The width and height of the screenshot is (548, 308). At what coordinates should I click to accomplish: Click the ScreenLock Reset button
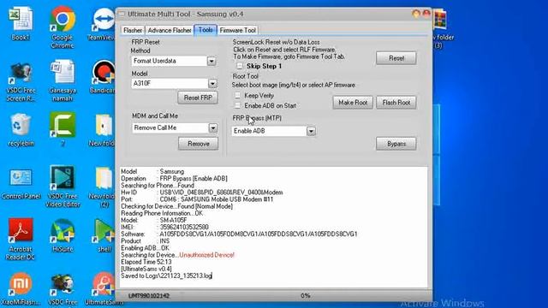point(396,58)
